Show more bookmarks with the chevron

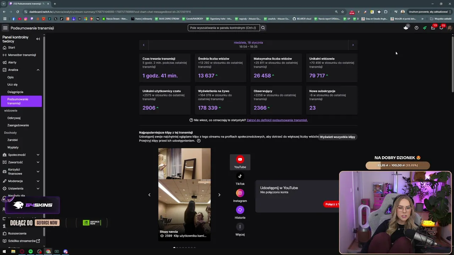click(x=422, y=19)
